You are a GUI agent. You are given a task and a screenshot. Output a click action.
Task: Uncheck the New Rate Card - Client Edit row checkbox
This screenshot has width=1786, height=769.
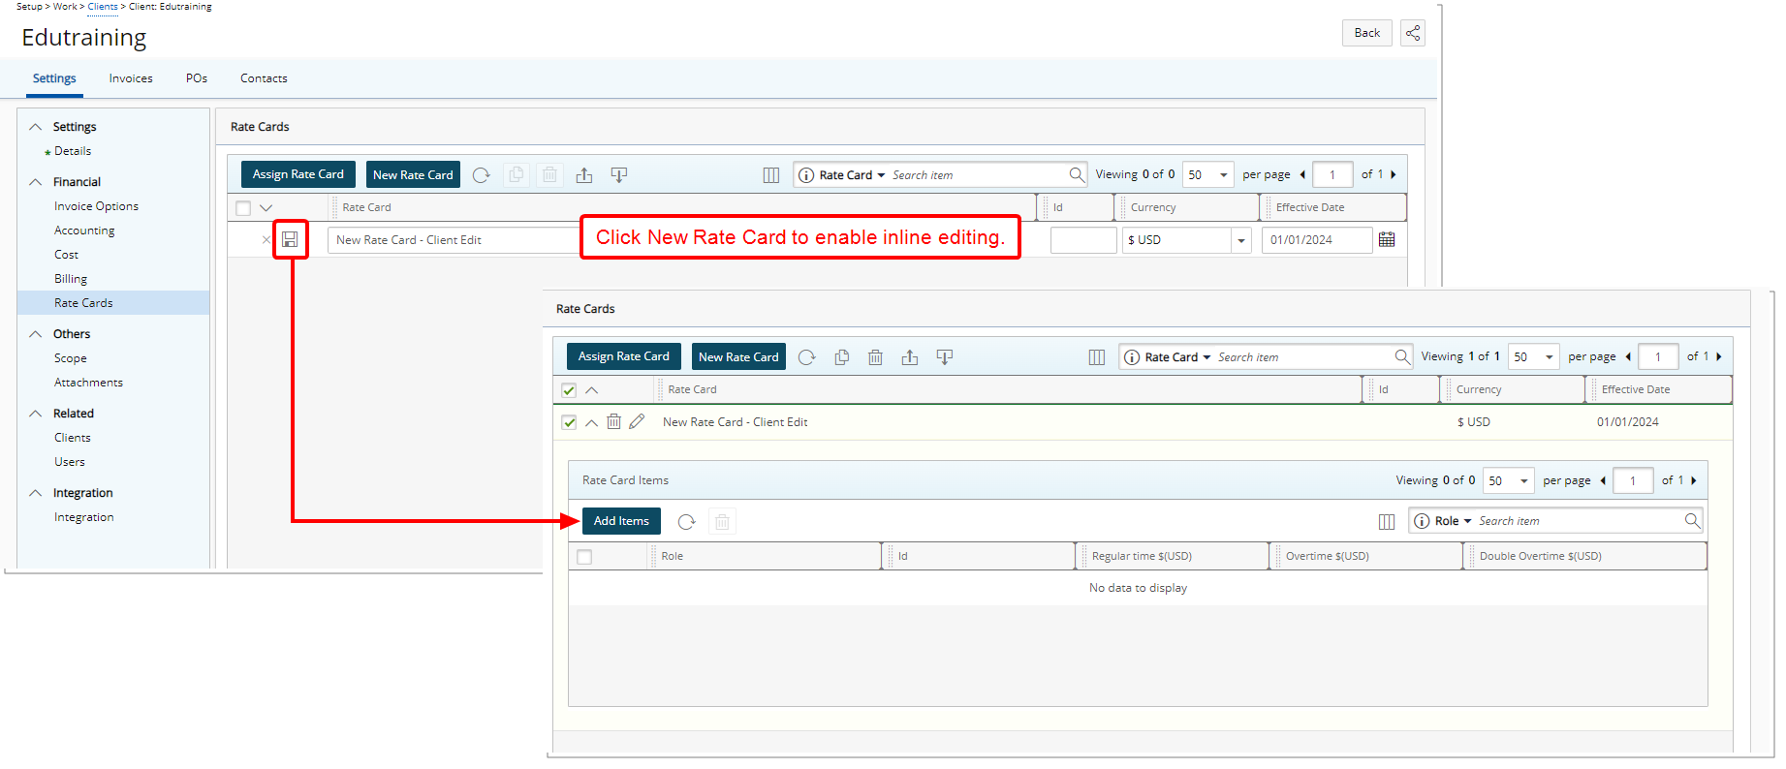[569, 422]
